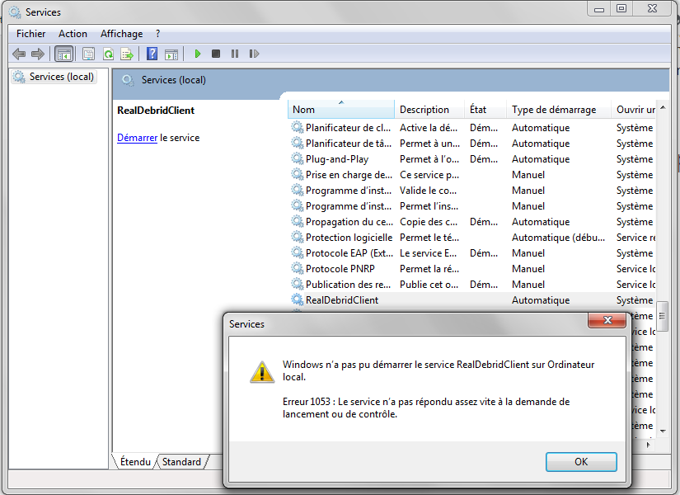Open Help using the blue question mark icon
Screen dimensions: 680x495
pos(152,53)
